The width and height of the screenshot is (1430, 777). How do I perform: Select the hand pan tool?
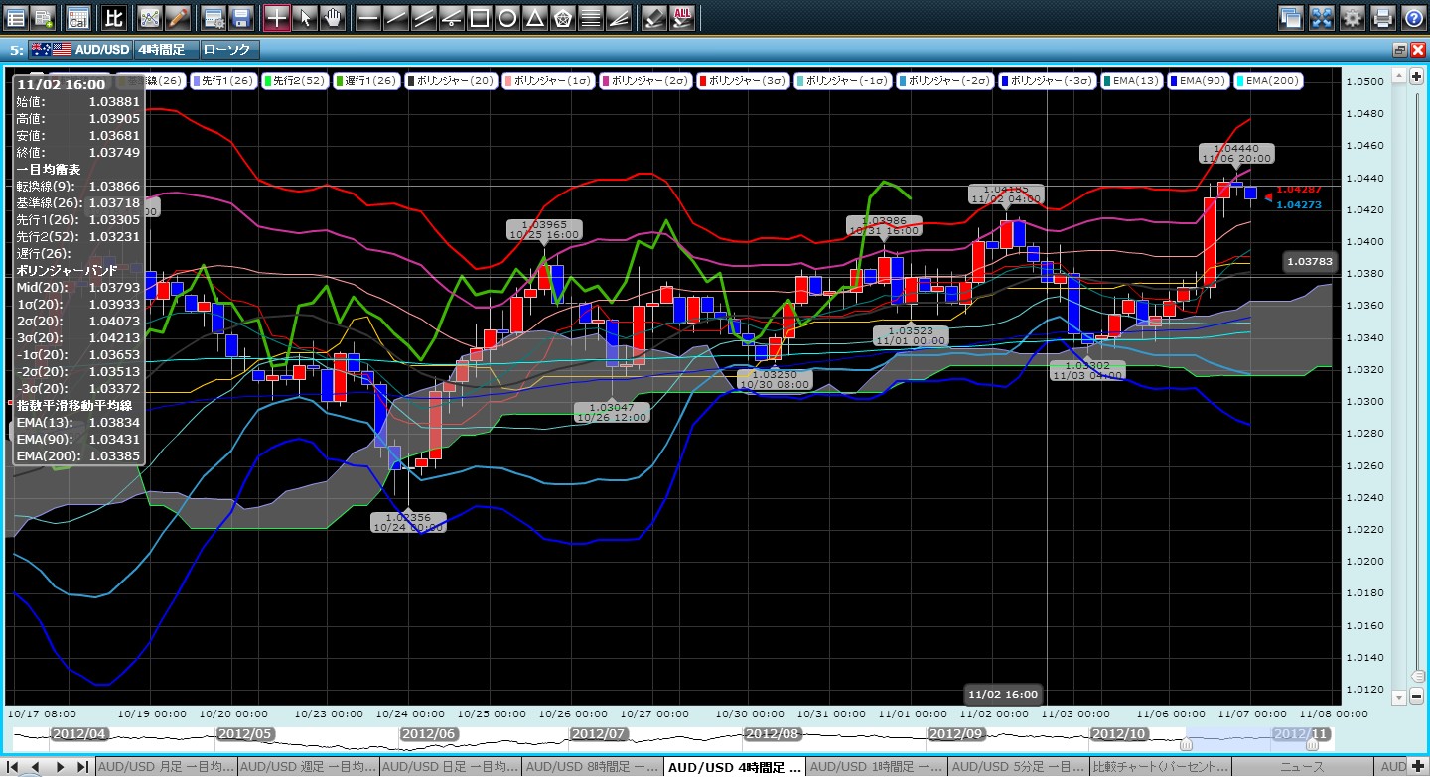pyautogui.click(x=333, y=17)
